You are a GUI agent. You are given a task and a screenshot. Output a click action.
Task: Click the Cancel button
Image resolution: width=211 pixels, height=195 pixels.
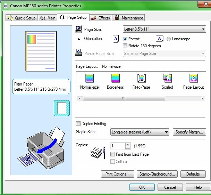[170, 187]
